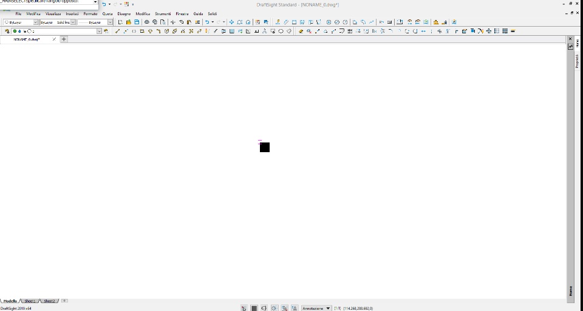Open the File menu

pyautogui.click(x=18, y=14)
